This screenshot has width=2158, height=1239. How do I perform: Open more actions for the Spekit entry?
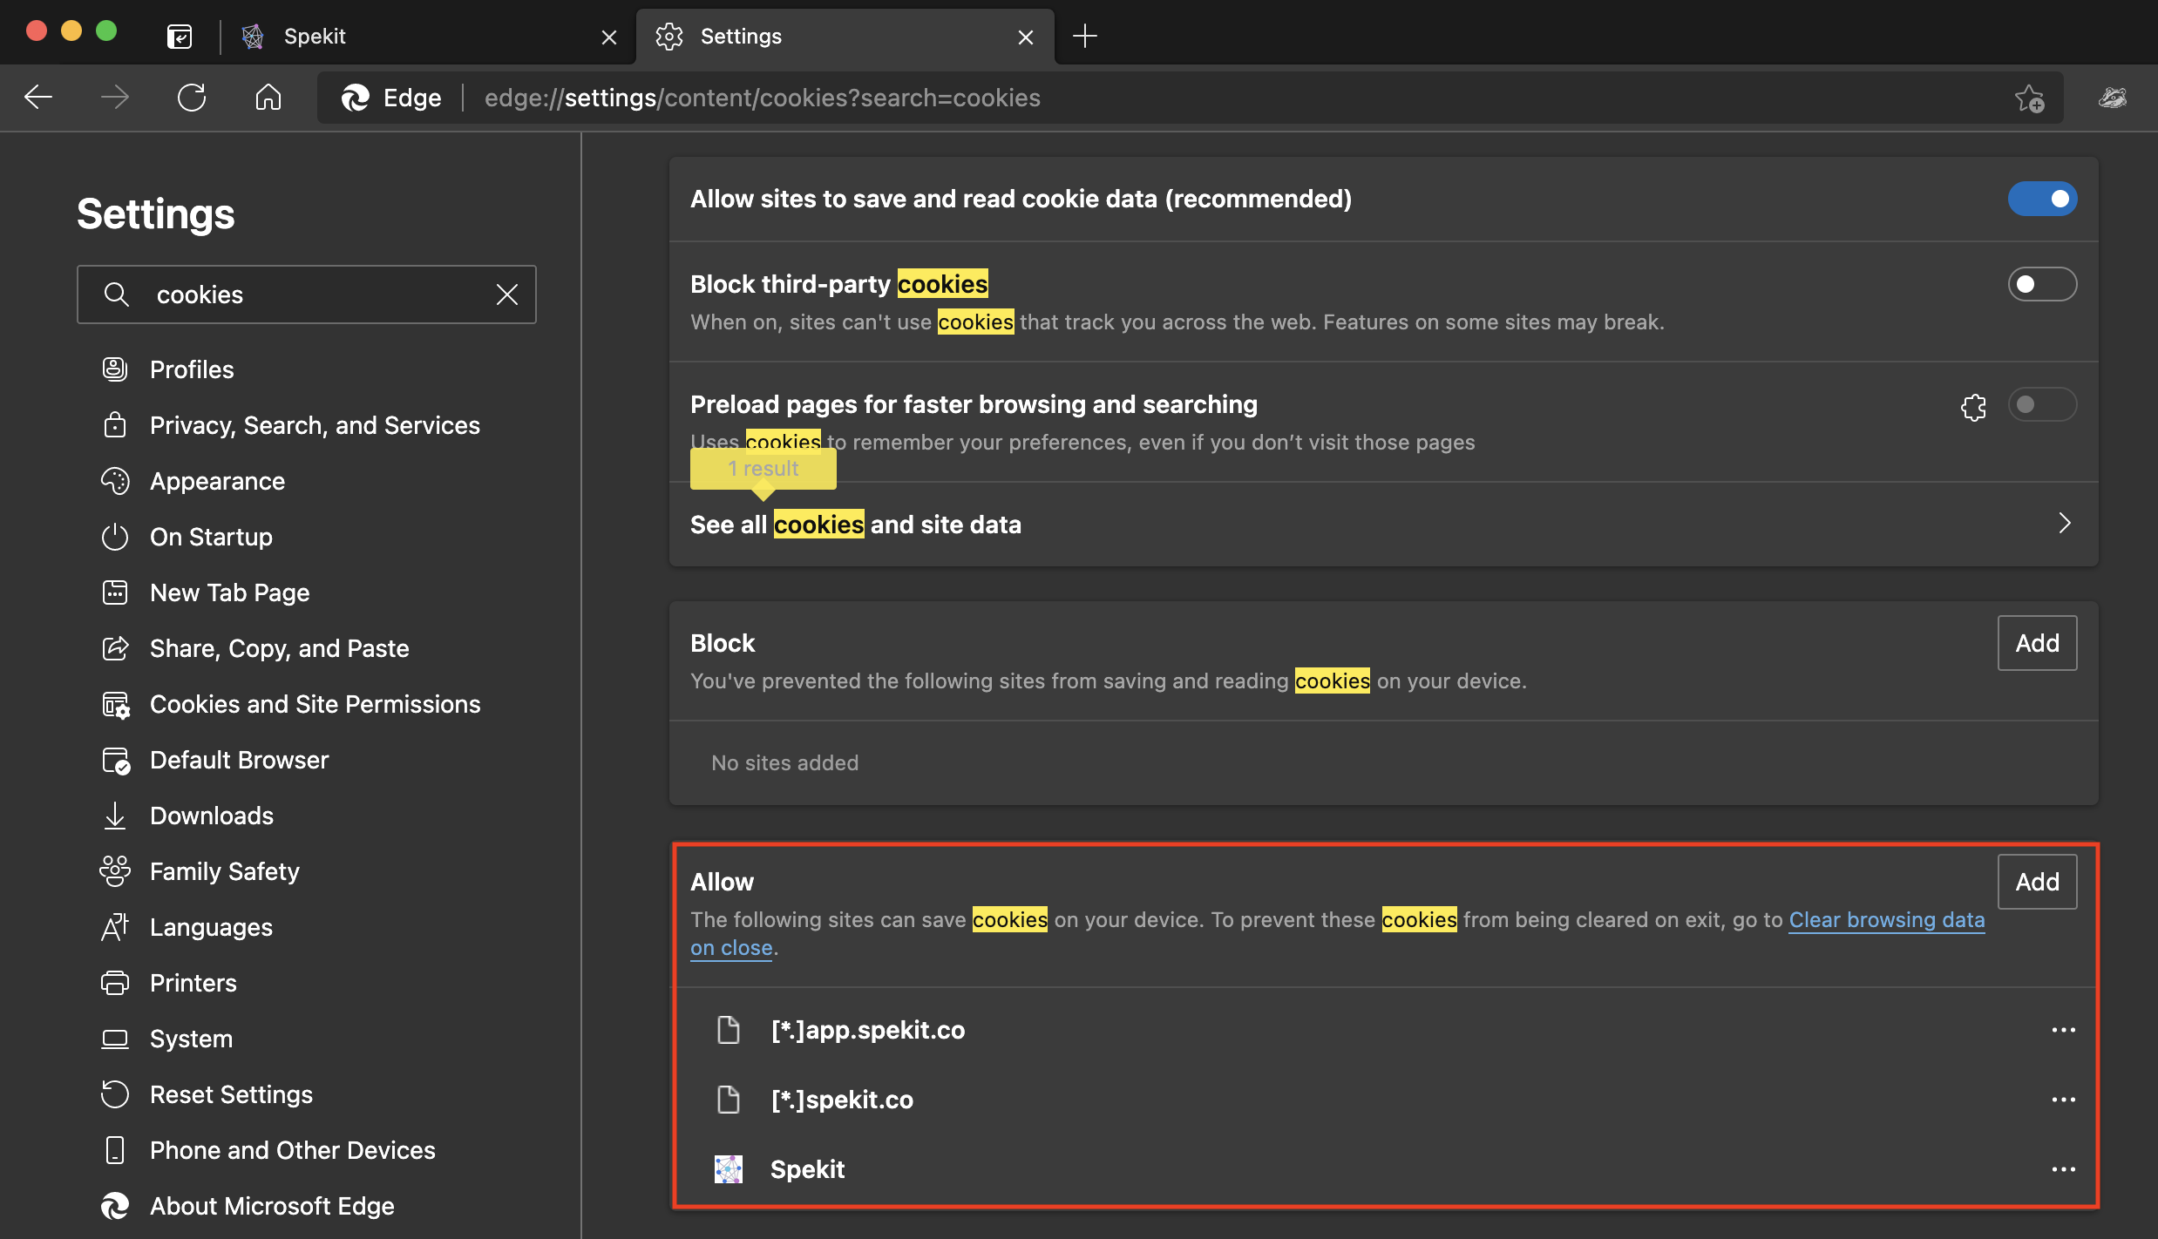(2063, 1169)
